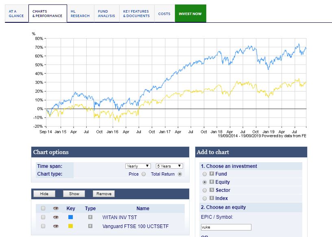This screenshot has height=237, width=332.
Task: Click the Key column header
Action: pyautogui.click(x=71, y=209)
